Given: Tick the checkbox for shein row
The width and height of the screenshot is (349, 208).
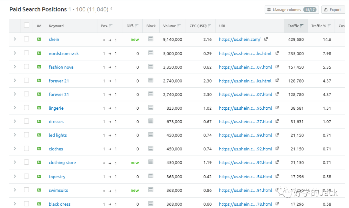Looking at the screenshot, I should pyautogui.click(x=26, y=39).
